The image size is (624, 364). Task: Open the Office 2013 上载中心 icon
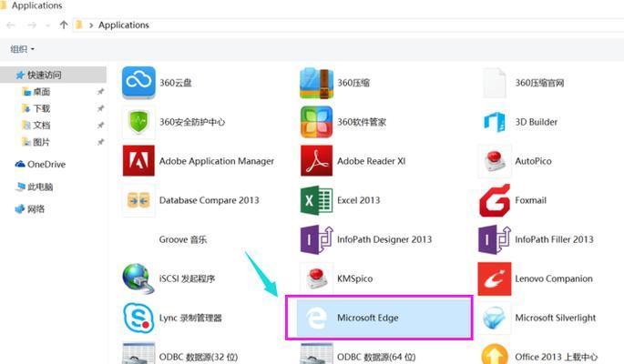[x=495, y=354]
